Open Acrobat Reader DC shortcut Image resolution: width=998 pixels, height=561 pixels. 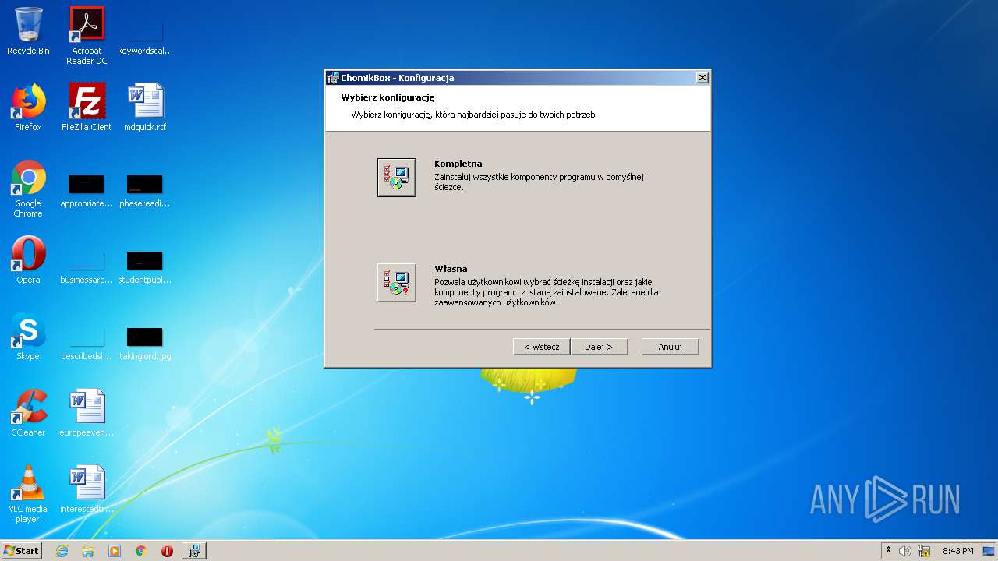(x=87, y=36)
